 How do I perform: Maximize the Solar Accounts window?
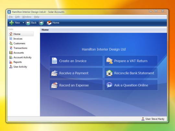click(156, 11)
